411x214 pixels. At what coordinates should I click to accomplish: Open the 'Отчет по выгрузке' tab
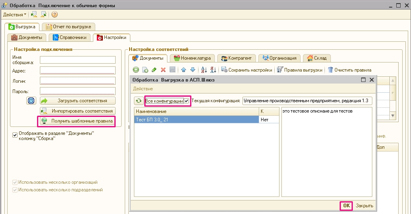pyautogui.click(x=69, y=27)
